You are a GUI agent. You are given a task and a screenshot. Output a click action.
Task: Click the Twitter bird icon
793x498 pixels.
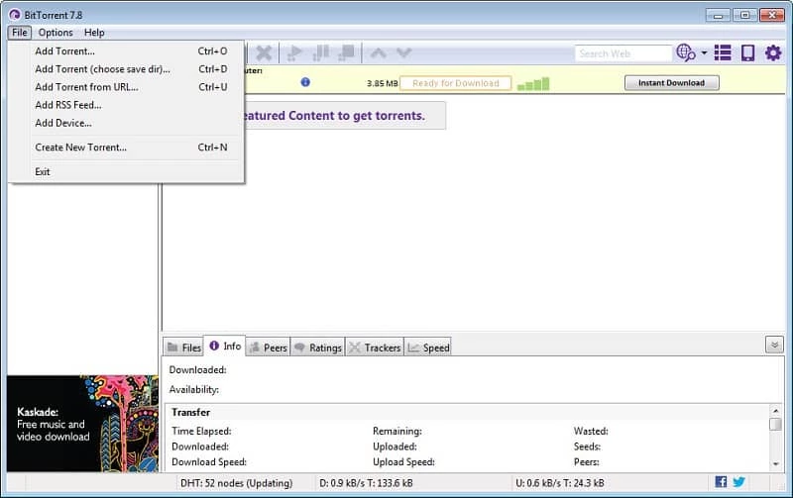[738, 482]
